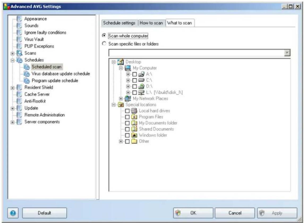Switch to the Schedule settings tab

point(119,23)
